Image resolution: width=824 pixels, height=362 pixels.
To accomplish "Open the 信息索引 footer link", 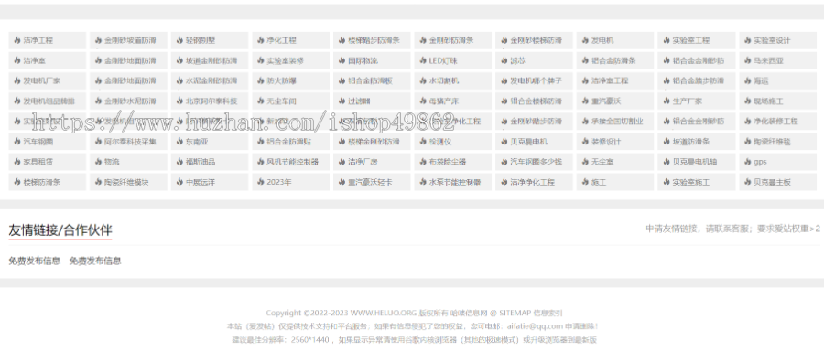I will pos(548,314).
